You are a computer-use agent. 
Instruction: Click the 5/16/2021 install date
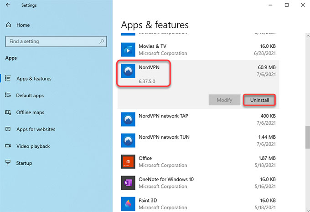coord(265,187)
